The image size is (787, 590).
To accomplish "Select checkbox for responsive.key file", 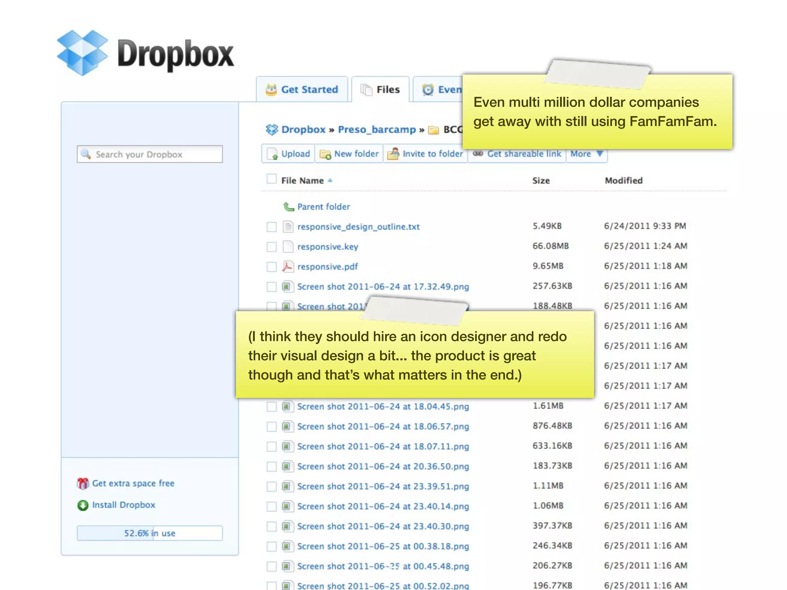I will click(272, 247).
